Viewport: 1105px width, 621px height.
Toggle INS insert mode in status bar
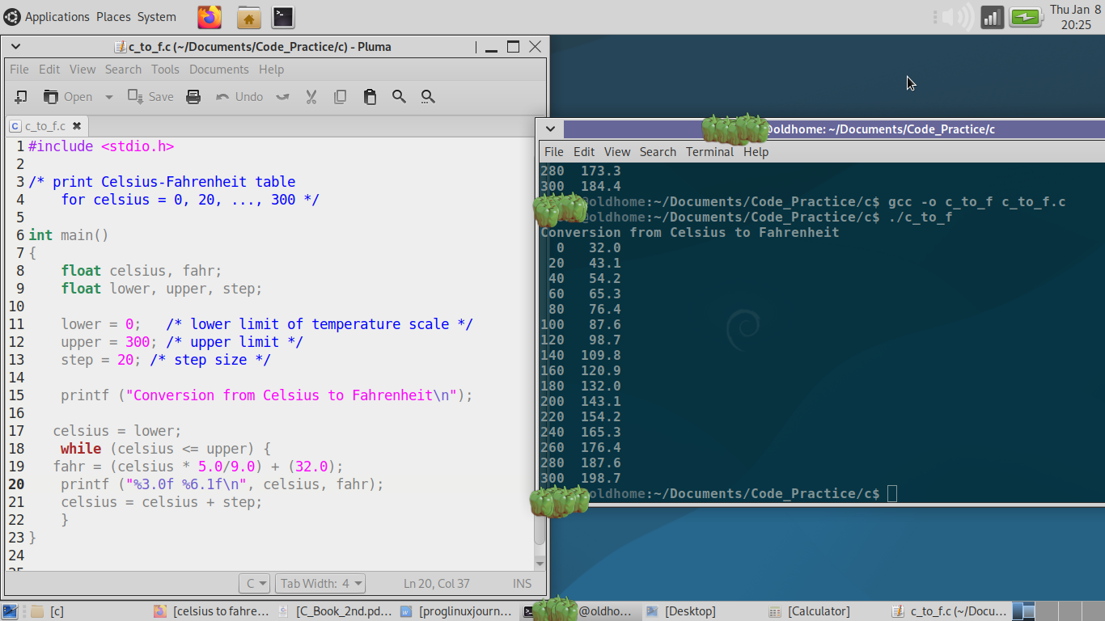pyautogui.click(x=522, y=584)
